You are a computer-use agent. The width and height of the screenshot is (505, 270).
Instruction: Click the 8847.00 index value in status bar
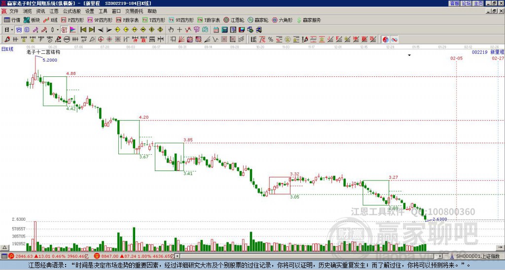[110, 256]
